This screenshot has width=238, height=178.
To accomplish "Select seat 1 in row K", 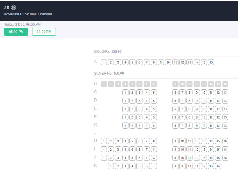I will pos(111,166).
